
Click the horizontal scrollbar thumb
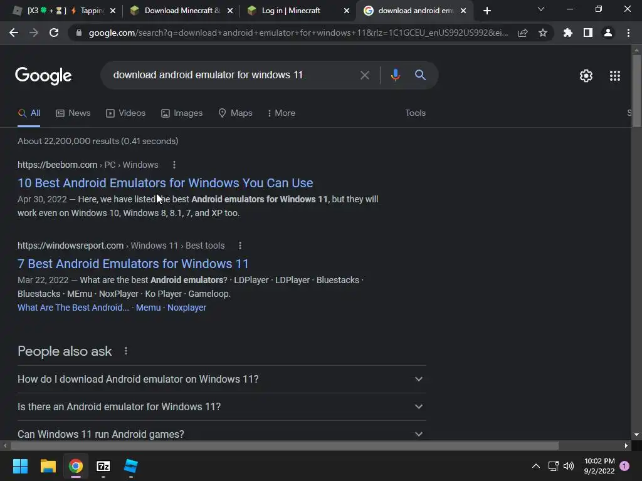(284, 445)
